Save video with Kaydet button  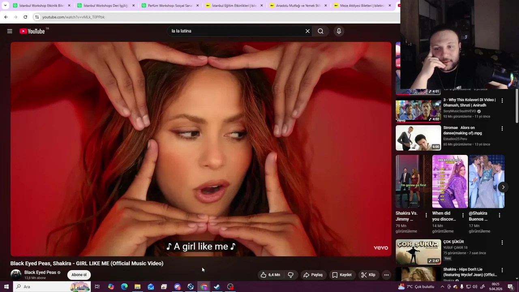[342, 275]
